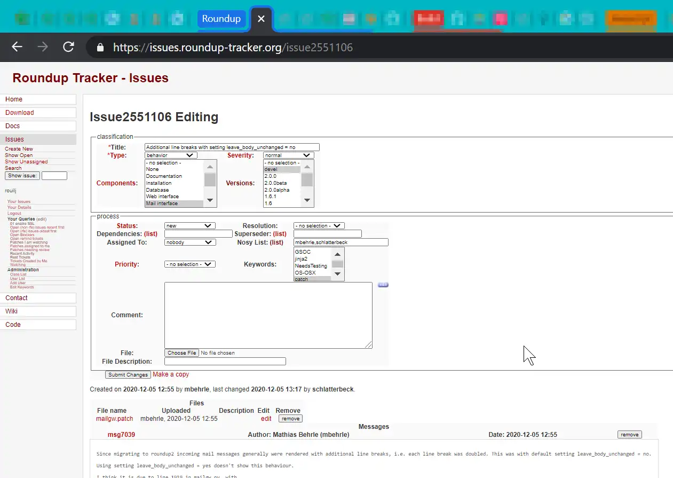Click inside the Comment text area
Screen dimensions: 673x478
click(x=268, y=315)
